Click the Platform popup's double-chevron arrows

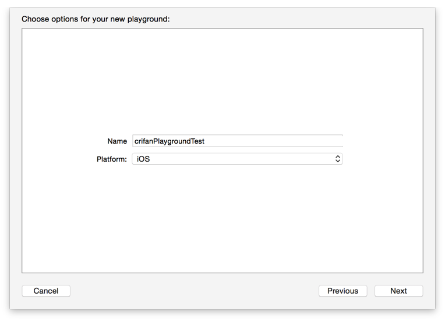pos(337,159)
